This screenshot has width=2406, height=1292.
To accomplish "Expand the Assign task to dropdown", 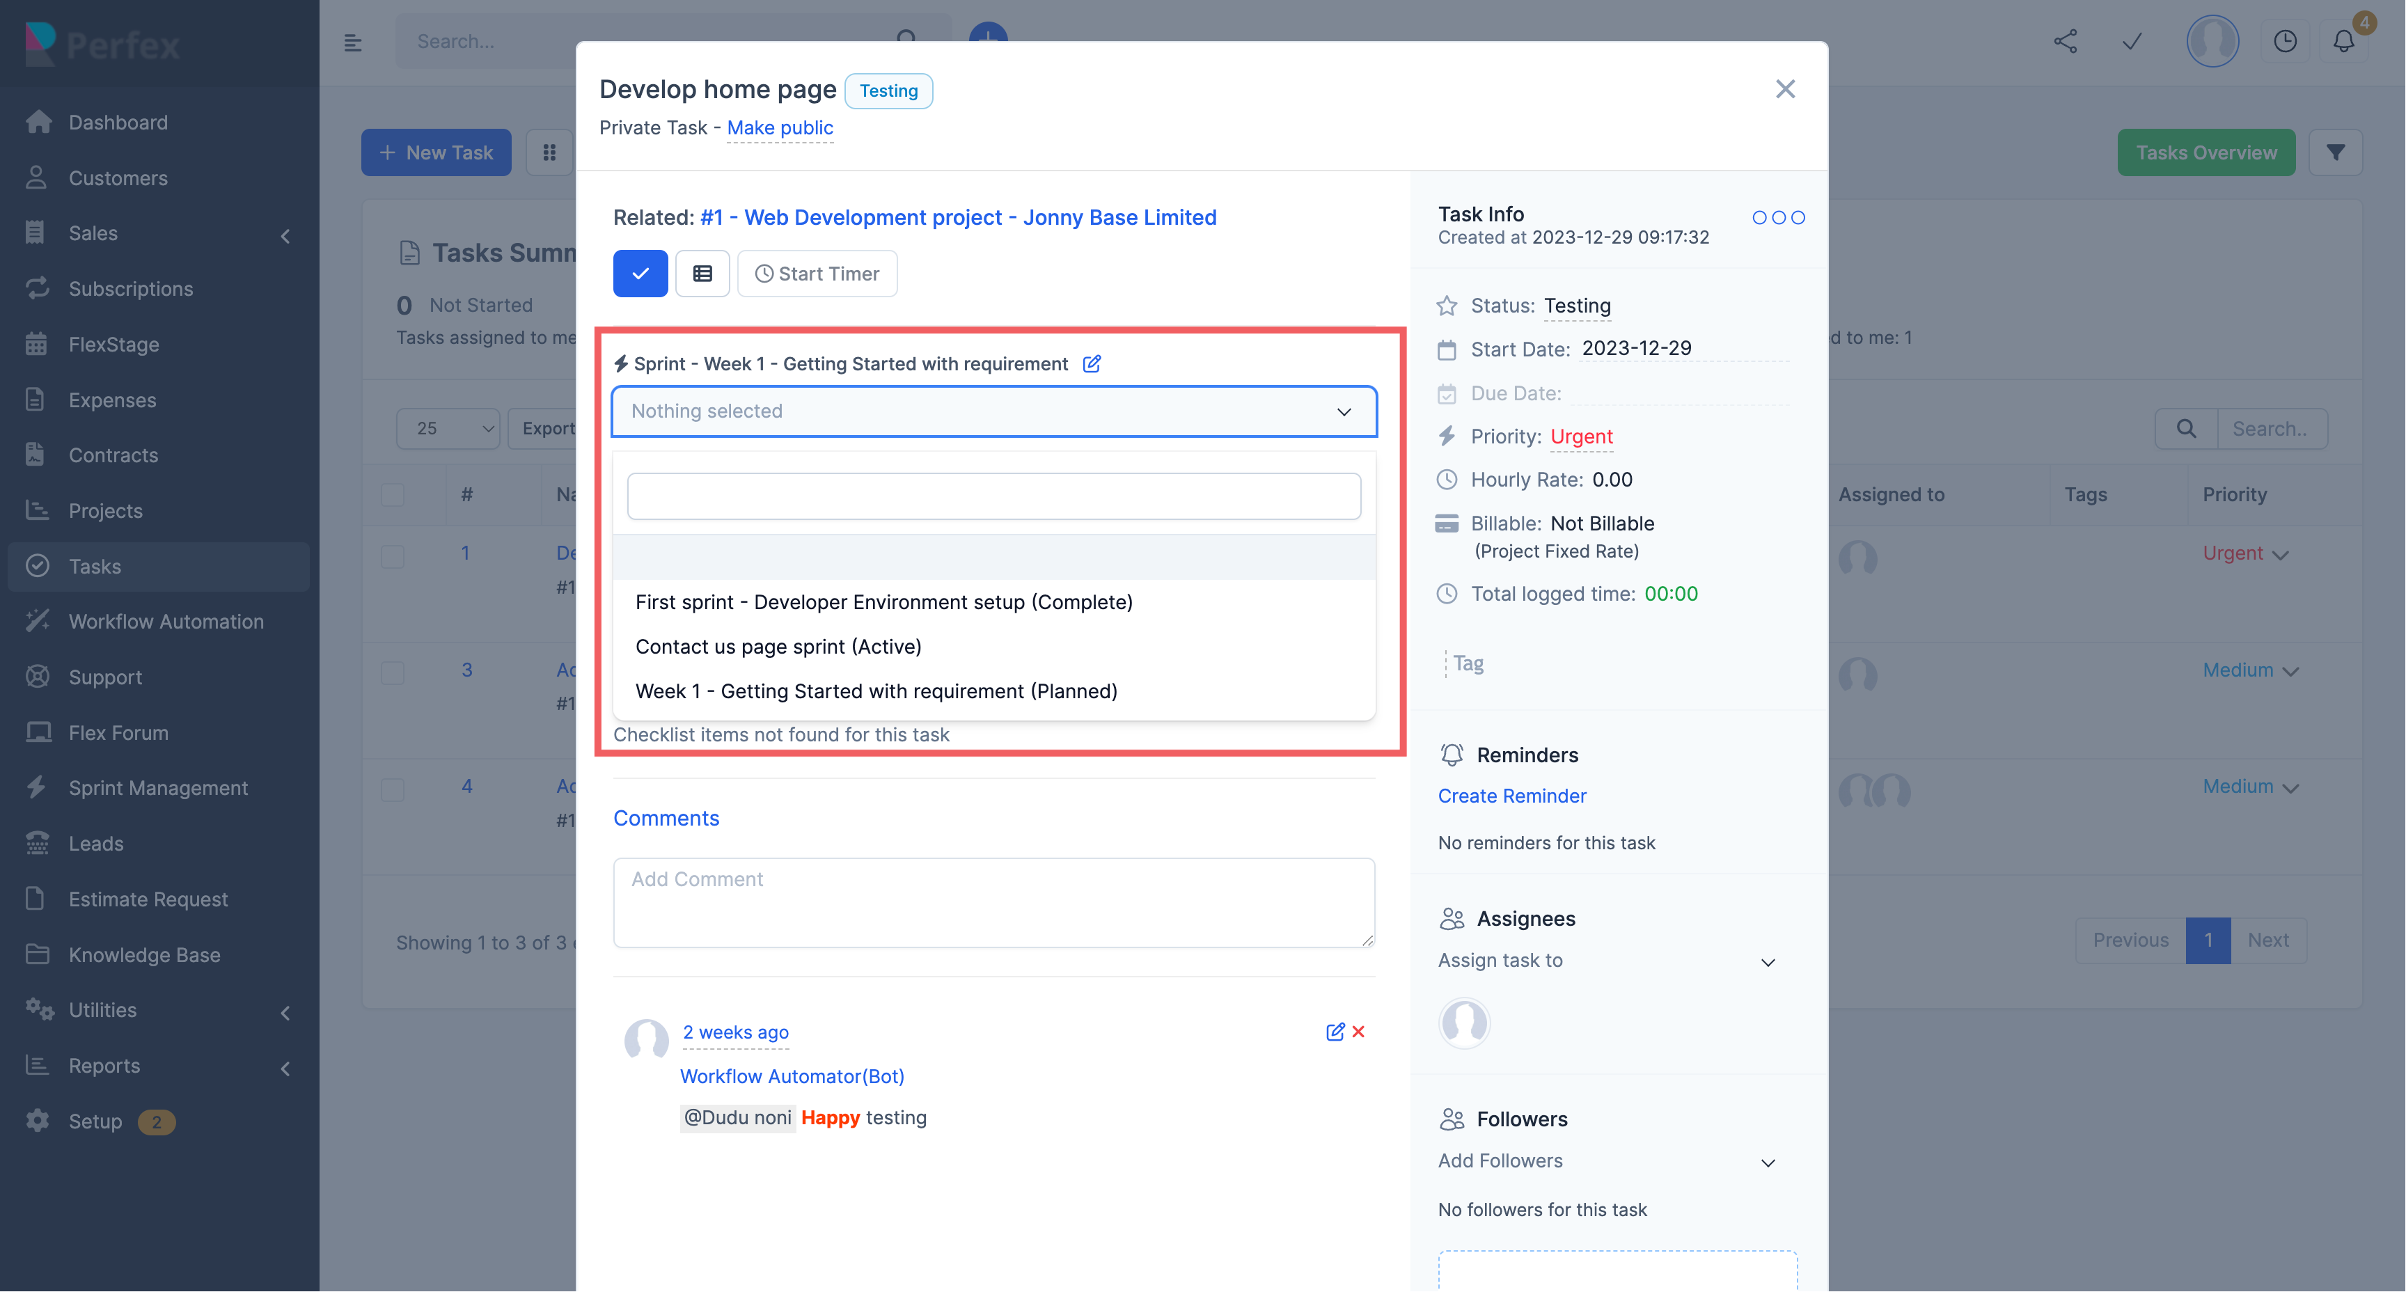I will click(1607, 961).
